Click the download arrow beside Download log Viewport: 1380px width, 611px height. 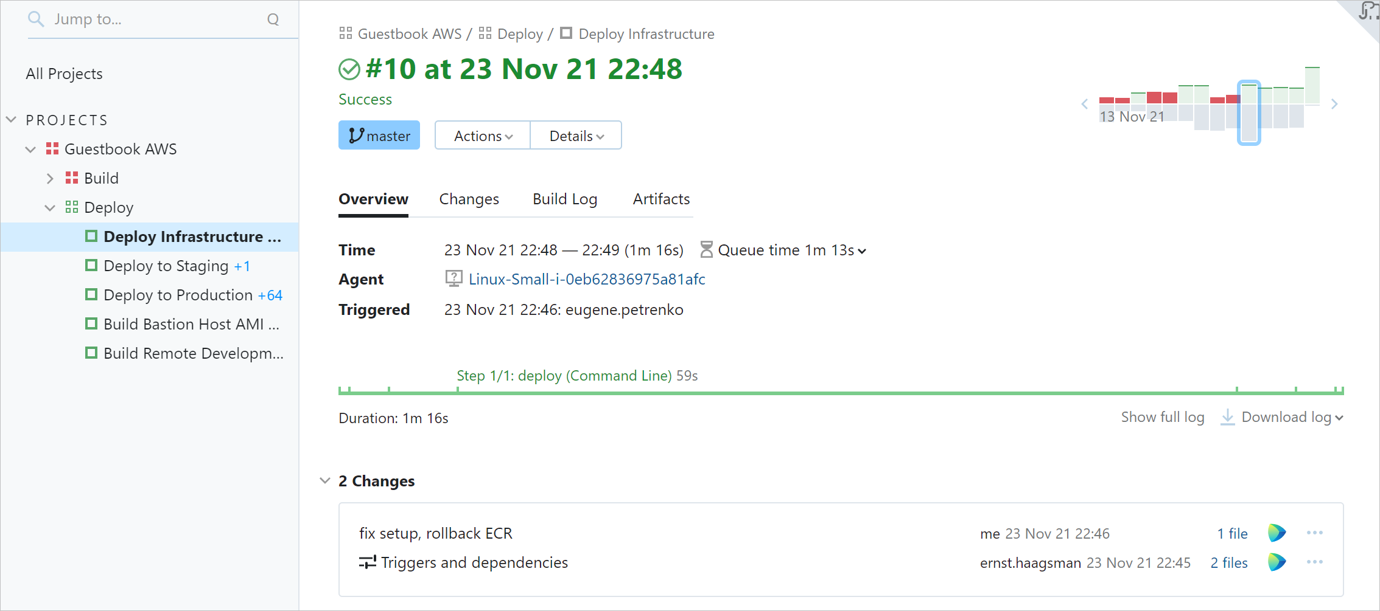(1227, 418)
